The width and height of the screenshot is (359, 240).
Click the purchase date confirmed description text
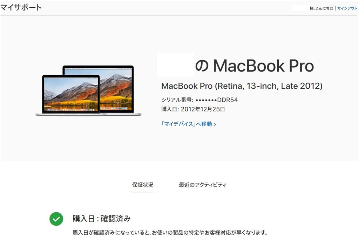pos(170,233)
